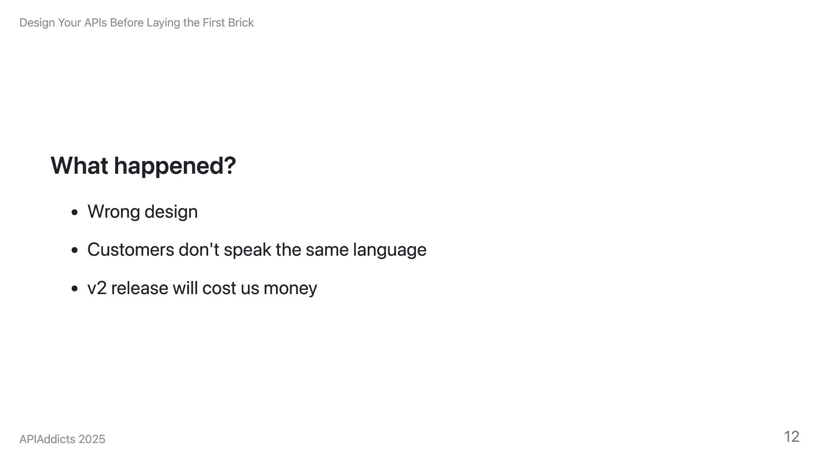This screenshot has height=461, width=819.
Task: Click the 'Customers don't speak the same language' line
Action: (x=256, y=250)
